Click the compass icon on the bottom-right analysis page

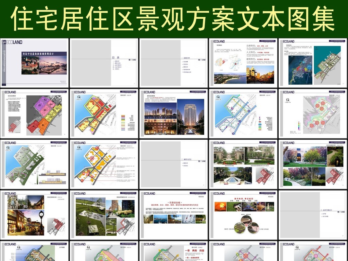[297, 247]
